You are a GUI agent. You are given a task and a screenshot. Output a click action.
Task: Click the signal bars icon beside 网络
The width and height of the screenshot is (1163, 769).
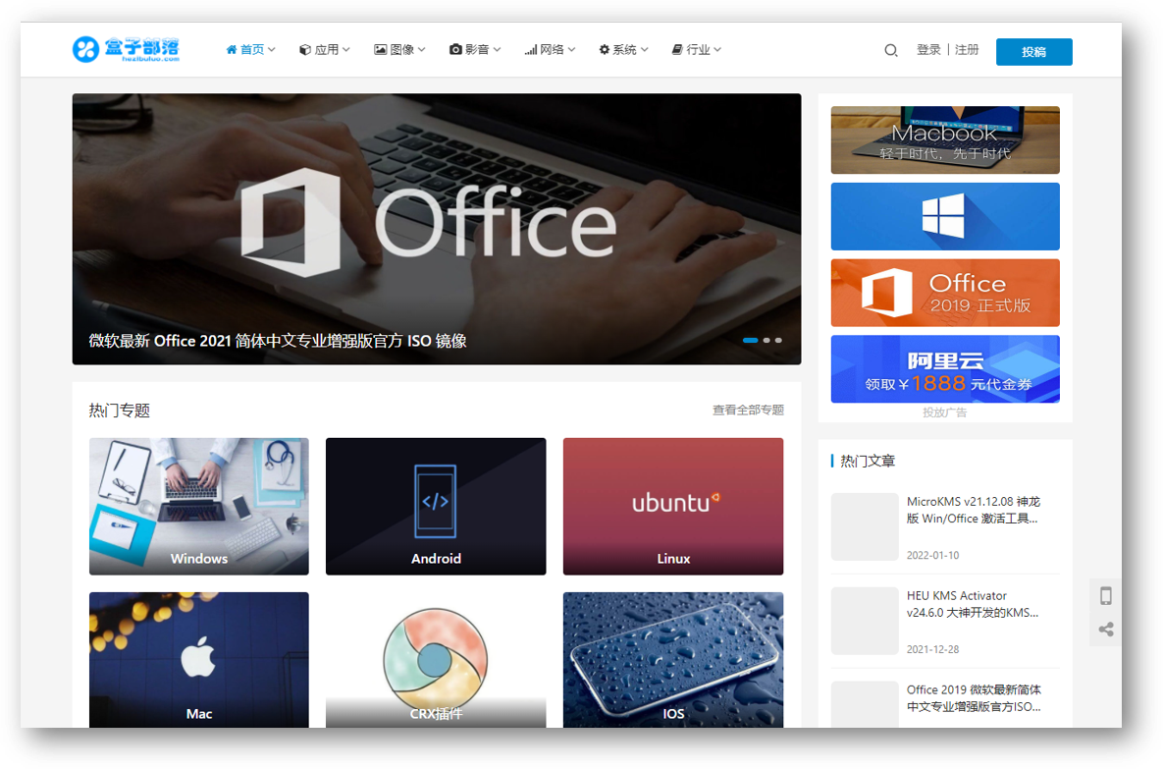coord(530,50)
